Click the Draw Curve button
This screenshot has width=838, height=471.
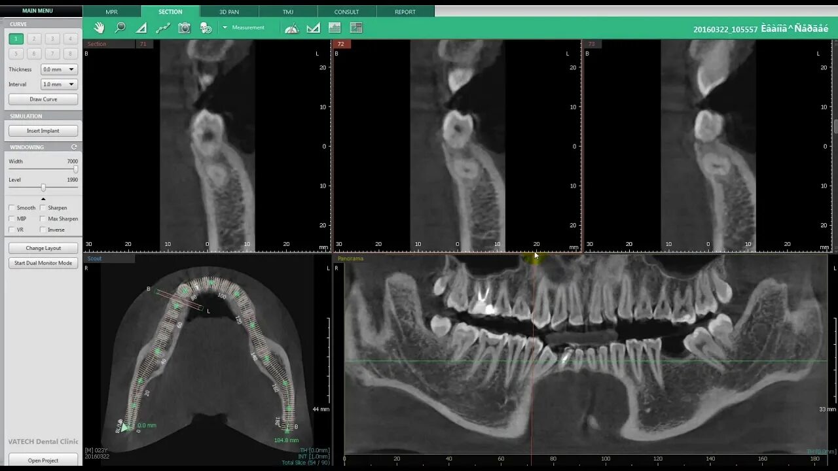coord(43,99)
